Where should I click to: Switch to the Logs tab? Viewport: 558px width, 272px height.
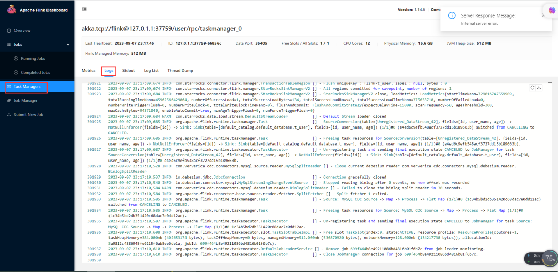pos(109,70)
